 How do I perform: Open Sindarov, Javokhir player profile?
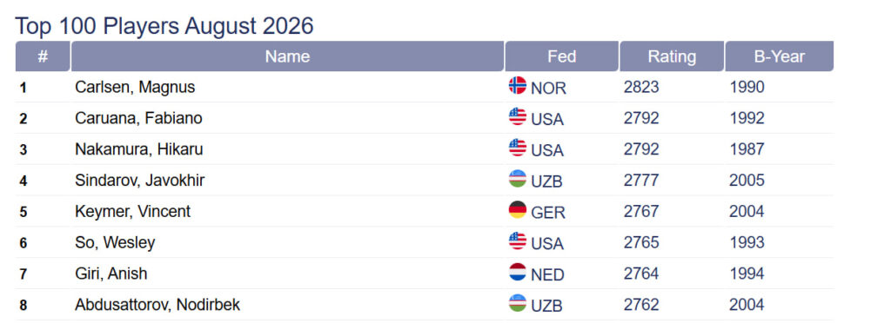(140, 181)
